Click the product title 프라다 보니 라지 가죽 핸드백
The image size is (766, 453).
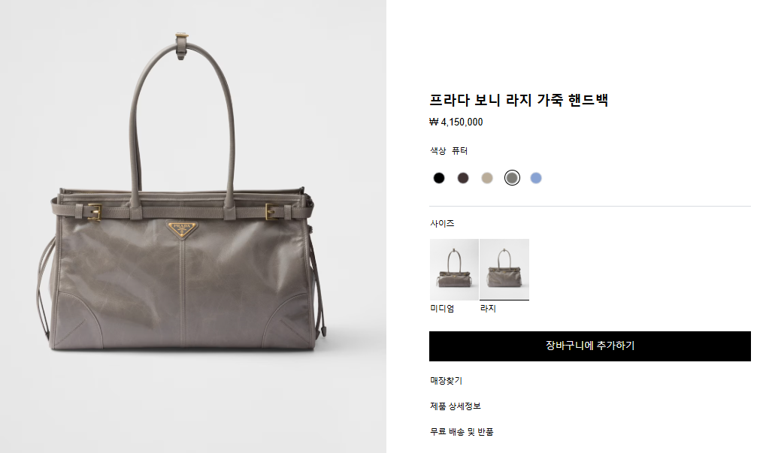click(519, 100)
